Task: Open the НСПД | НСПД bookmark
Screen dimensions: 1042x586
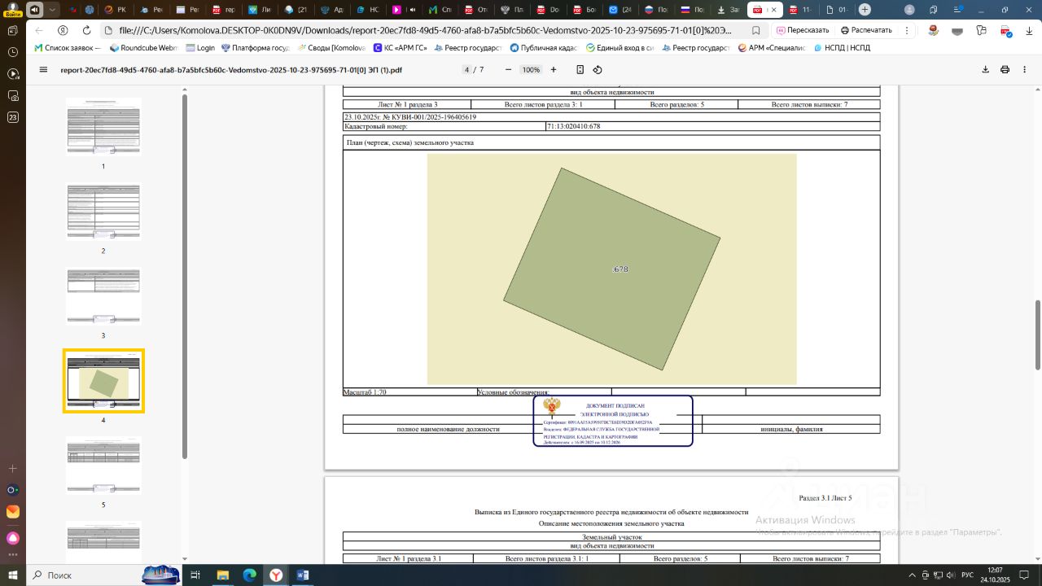Action: [x=841, y=48]
